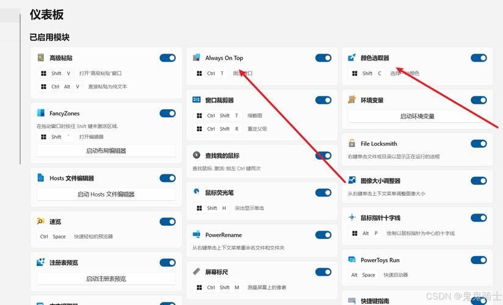The image size is (503, 305).
Task: Click the 启动布局编辑器 button
Action: point(106,151)
